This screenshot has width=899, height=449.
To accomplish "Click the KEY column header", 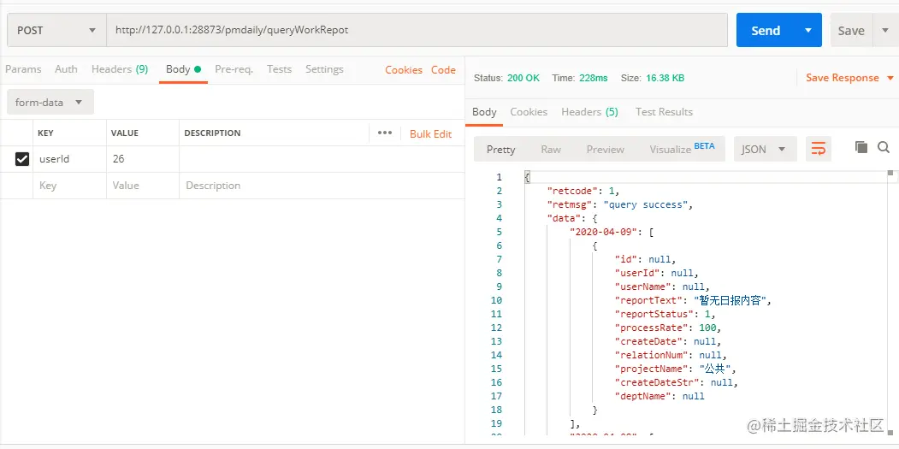I will click(x=45, y=133).
